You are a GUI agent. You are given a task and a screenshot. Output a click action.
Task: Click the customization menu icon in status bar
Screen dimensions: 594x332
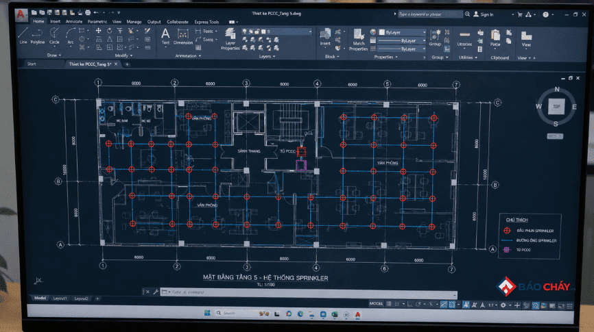point(570,306)
